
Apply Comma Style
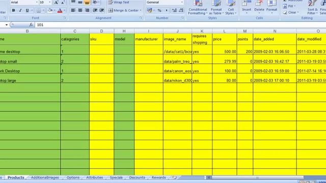pyautogui.click(x=167, y=10)
